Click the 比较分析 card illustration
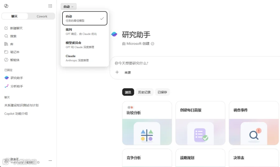 147,132
